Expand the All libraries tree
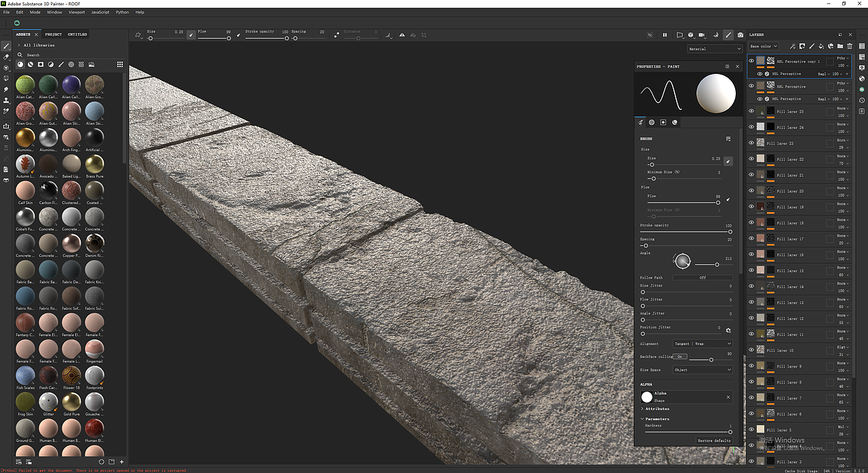The width and height of the screenshot is (868, 473). (x=19, y=45)
